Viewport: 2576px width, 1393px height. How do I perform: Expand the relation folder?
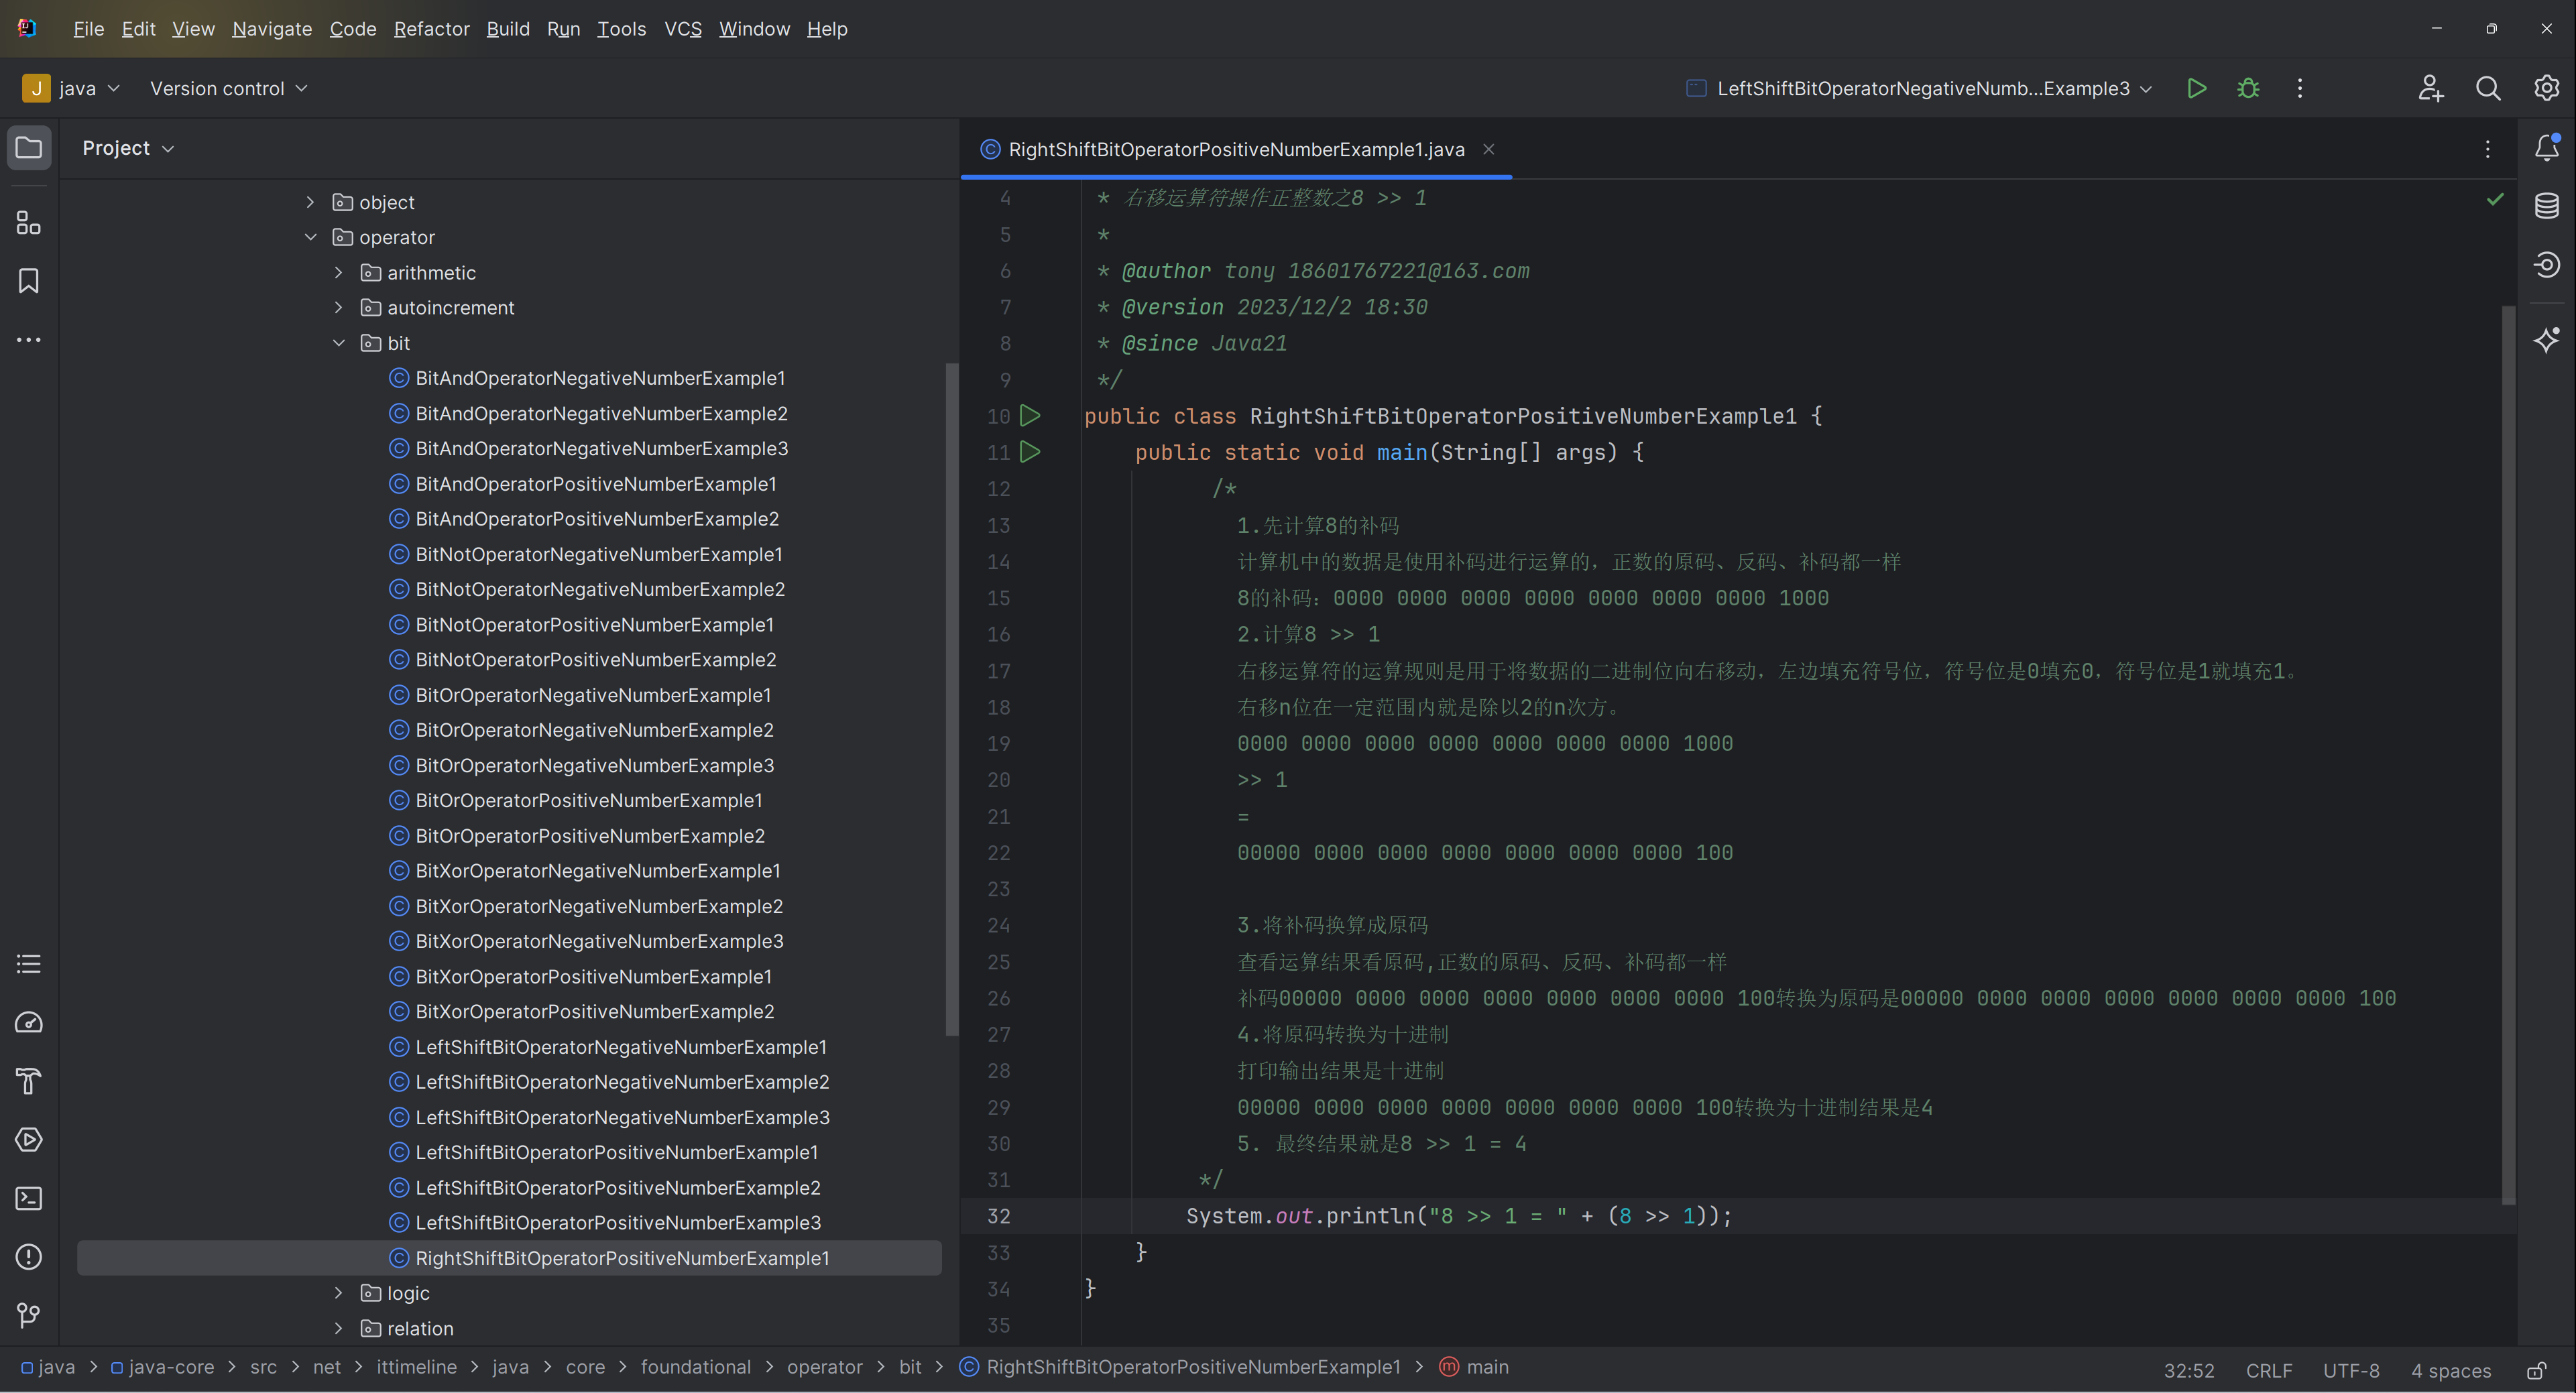pyautogui.click(x=338, y=1328)
